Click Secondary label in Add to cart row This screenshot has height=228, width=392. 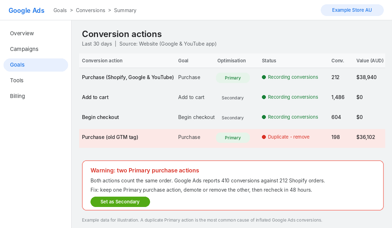232,98
